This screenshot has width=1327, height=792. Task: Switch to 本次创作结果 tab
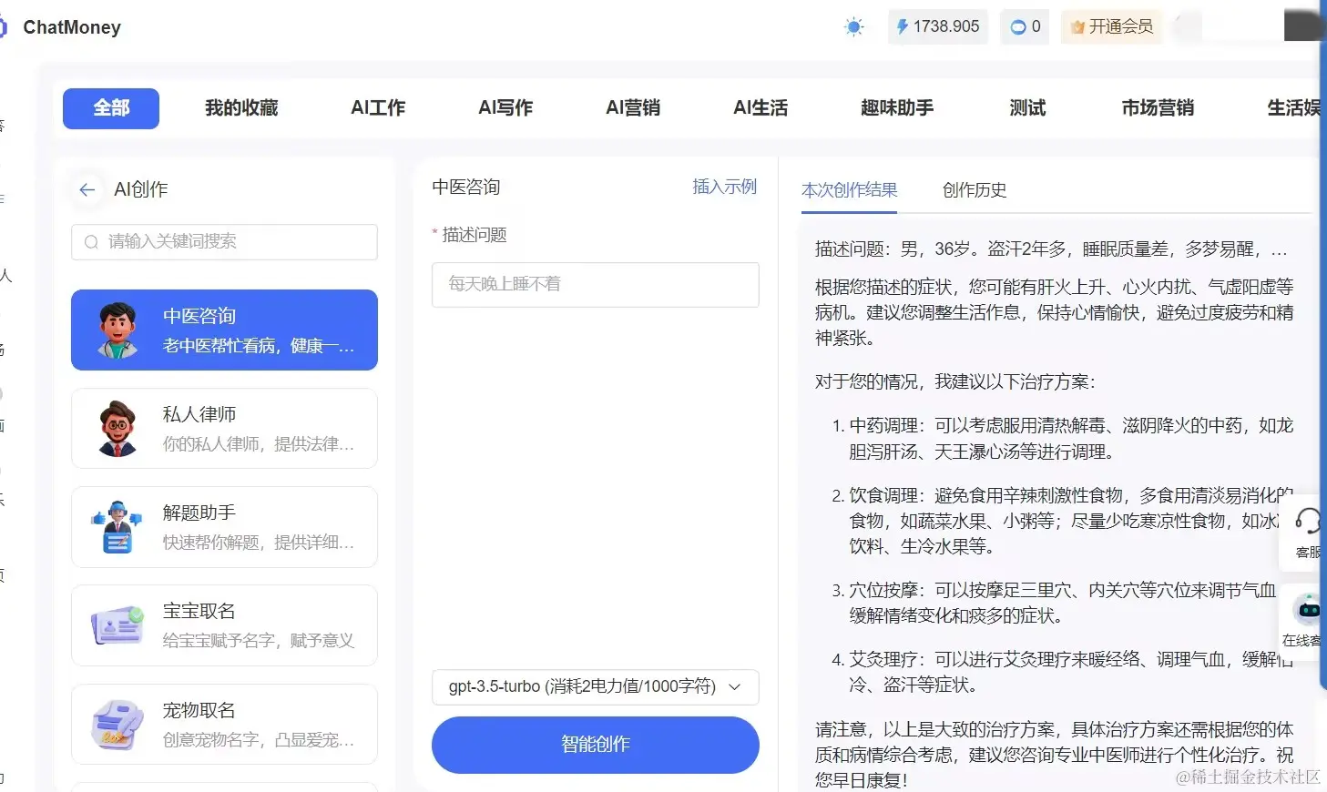click(849, 190)
